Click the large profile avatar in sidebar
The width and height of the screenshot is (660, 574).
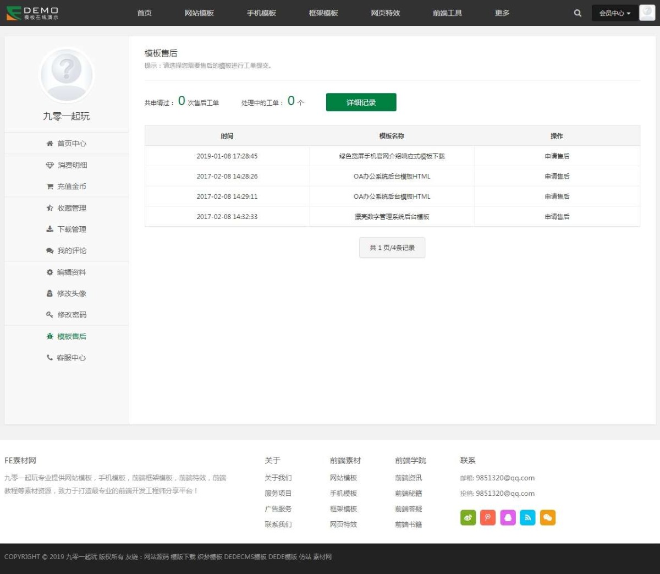67,75
